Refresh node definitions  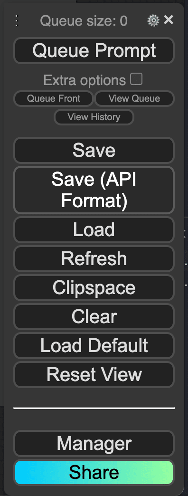(94, 259)
